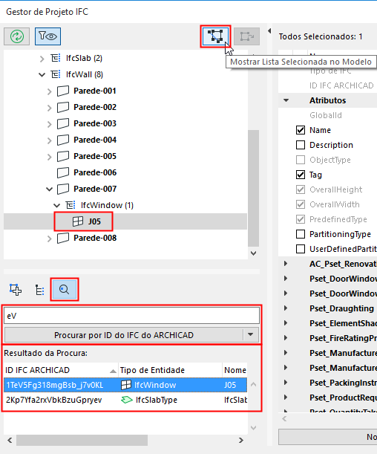Image resolution: width=377 pixels, height=454 pixels.
Task: Collapse the right panel with small arrow
Action: [269, 30]
